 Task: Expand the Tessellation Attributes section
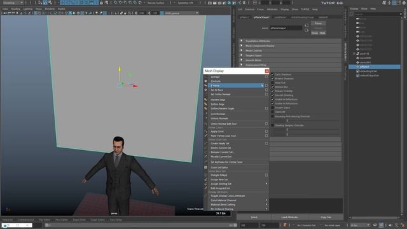242,41
